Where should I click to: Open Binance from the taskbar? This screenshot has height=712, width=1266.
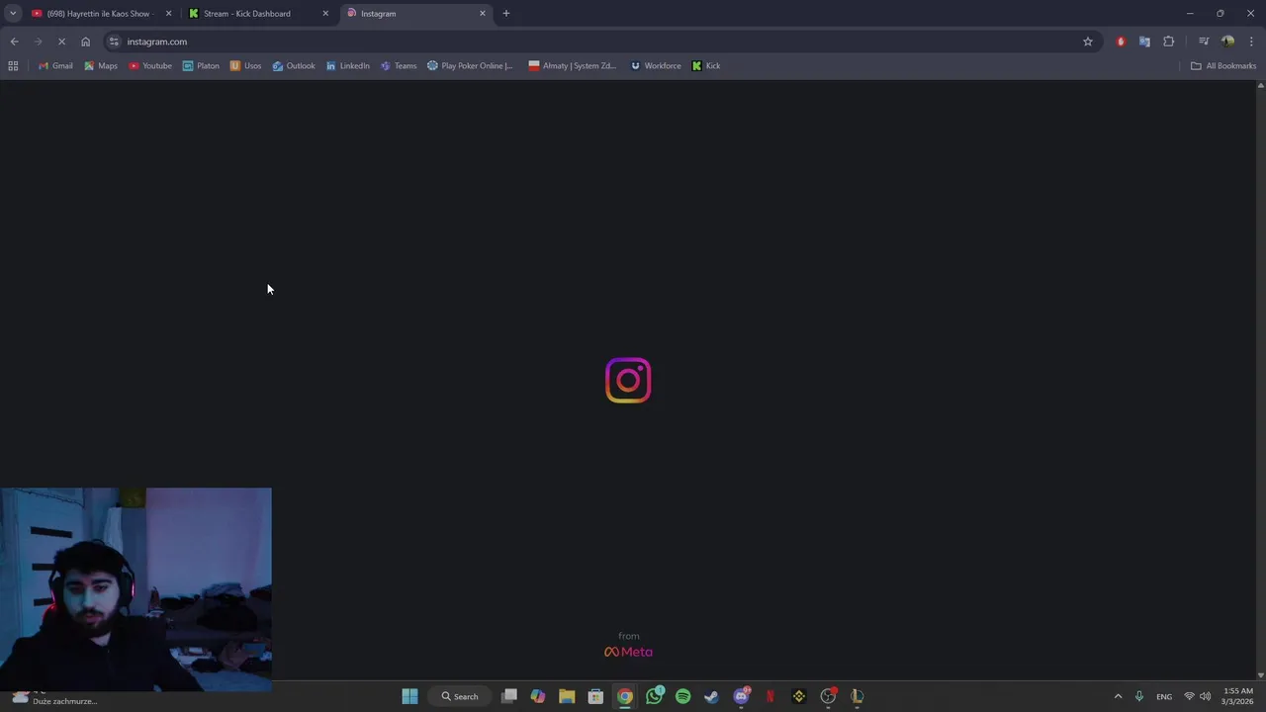[x=799, y=696]
